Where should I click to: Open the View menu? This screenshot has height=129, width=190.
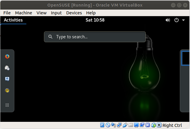pos(42,13)
